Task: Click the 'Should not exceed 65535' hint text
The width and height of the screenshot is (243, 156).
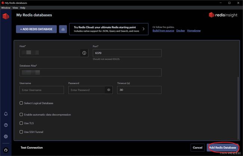Action: 106,59
